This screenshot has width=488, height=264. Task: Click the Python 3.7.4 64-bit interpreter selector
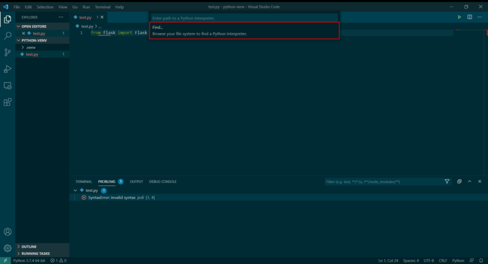coord(29,260)
